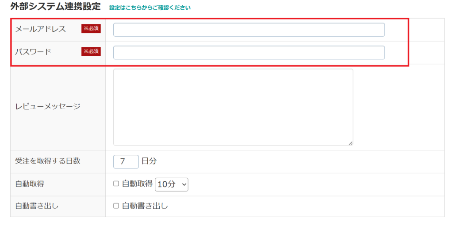
Task: Enable the 自動取得 checkbox
Action: (116, 184)
